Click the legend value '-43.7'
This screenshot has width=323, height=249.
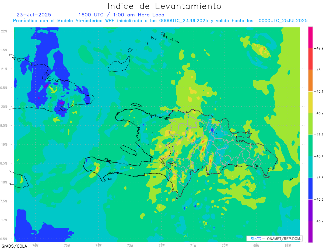click(x=319, y=221)
